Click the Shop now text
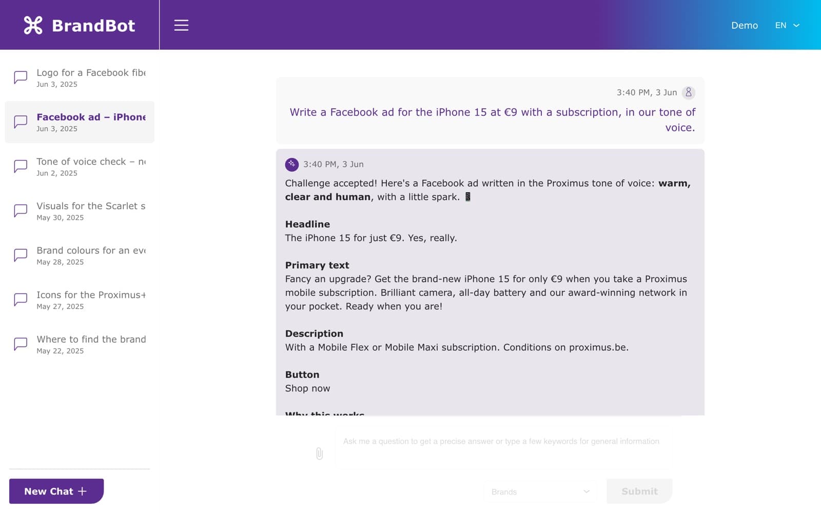821x513 pixels. point(307,388)
